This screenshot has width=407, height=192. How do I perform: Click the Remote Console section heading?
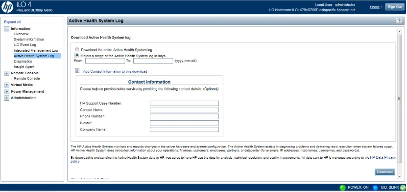[24, 73]
